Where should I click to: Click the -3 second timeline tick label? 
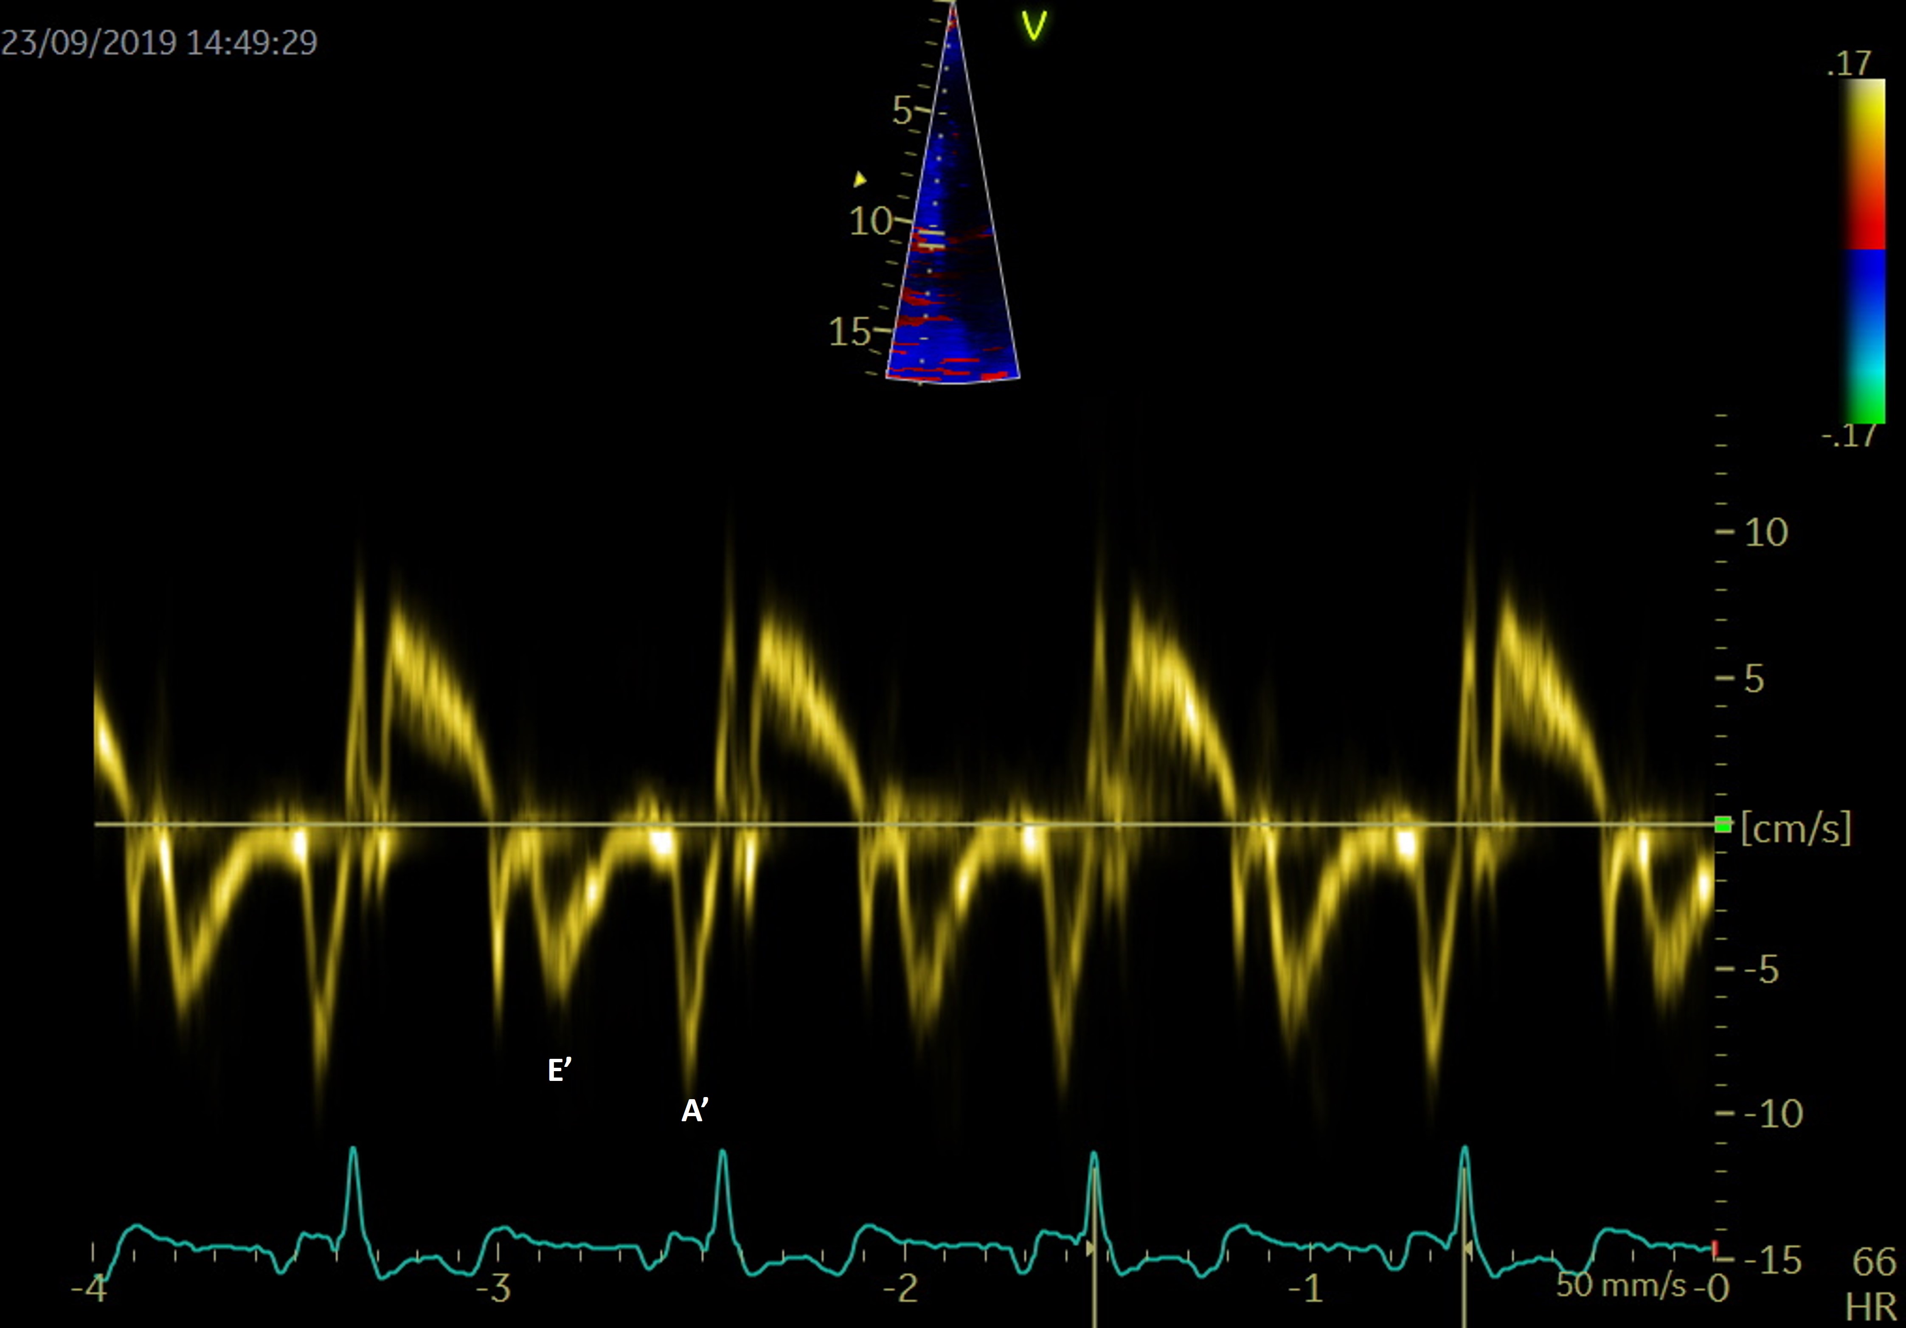pos(494,1289)
